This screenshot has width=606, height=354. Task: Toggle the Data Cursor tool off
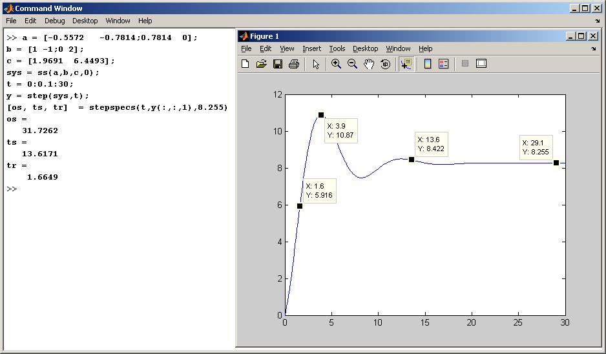click(x=406, y=64)
